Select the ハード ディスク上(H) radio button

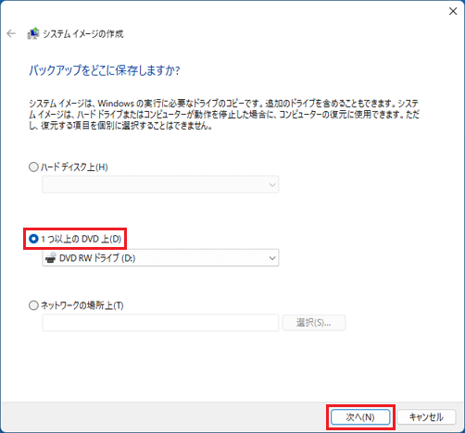(x=33, y=167)
